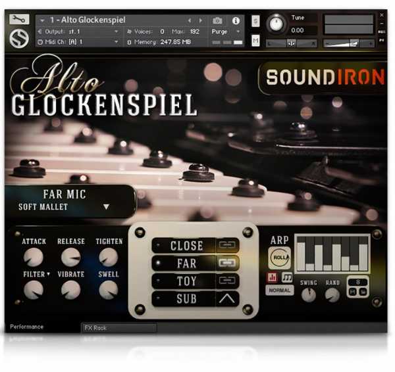Click the Normal arp mode button
The image size is (395, 372).
click(280, 291)
